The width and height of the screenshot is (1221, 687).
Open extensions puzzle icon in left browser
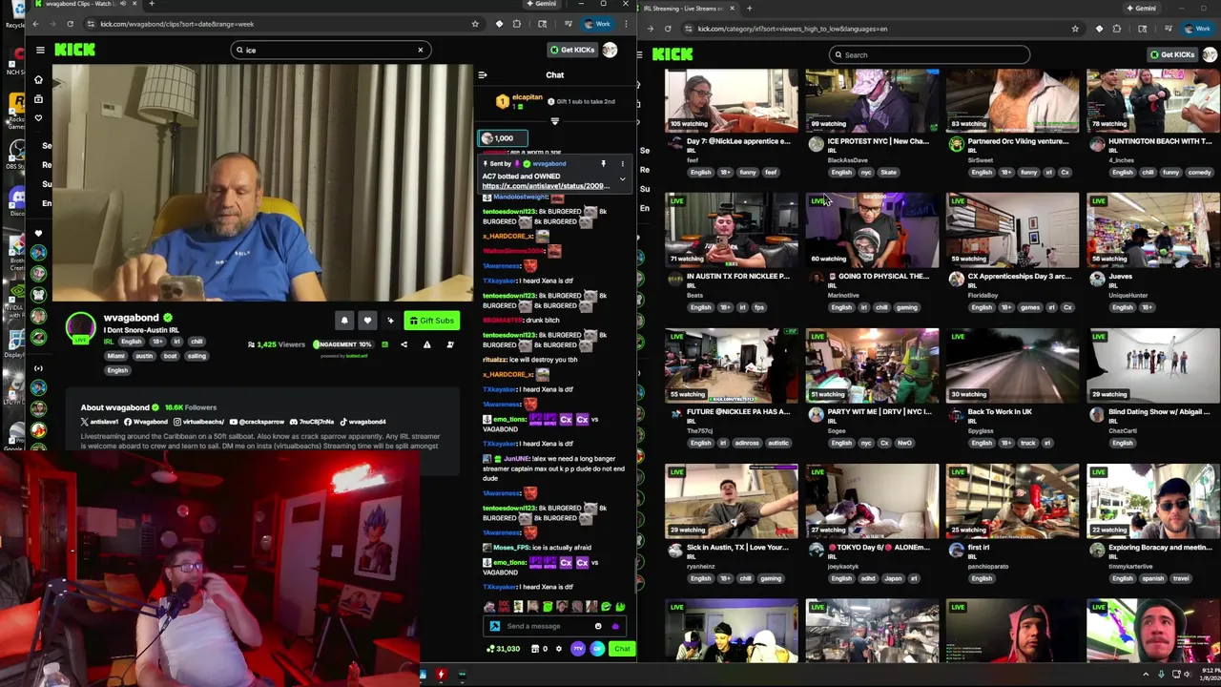517,24
